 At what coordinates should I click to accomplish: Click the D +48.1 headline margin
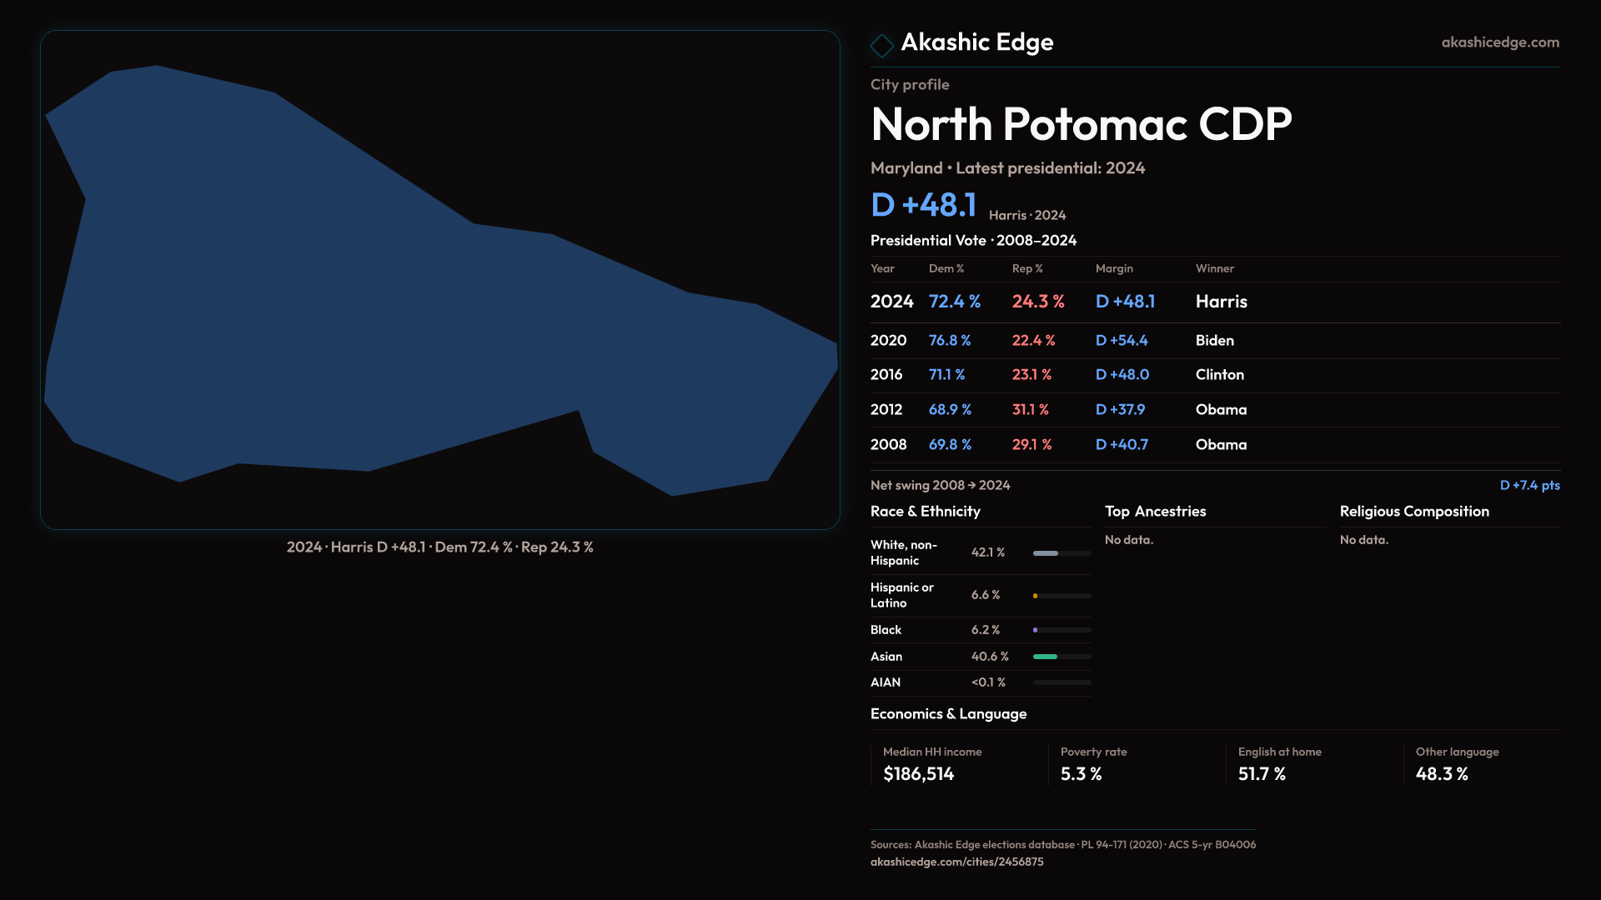[923, 205]
